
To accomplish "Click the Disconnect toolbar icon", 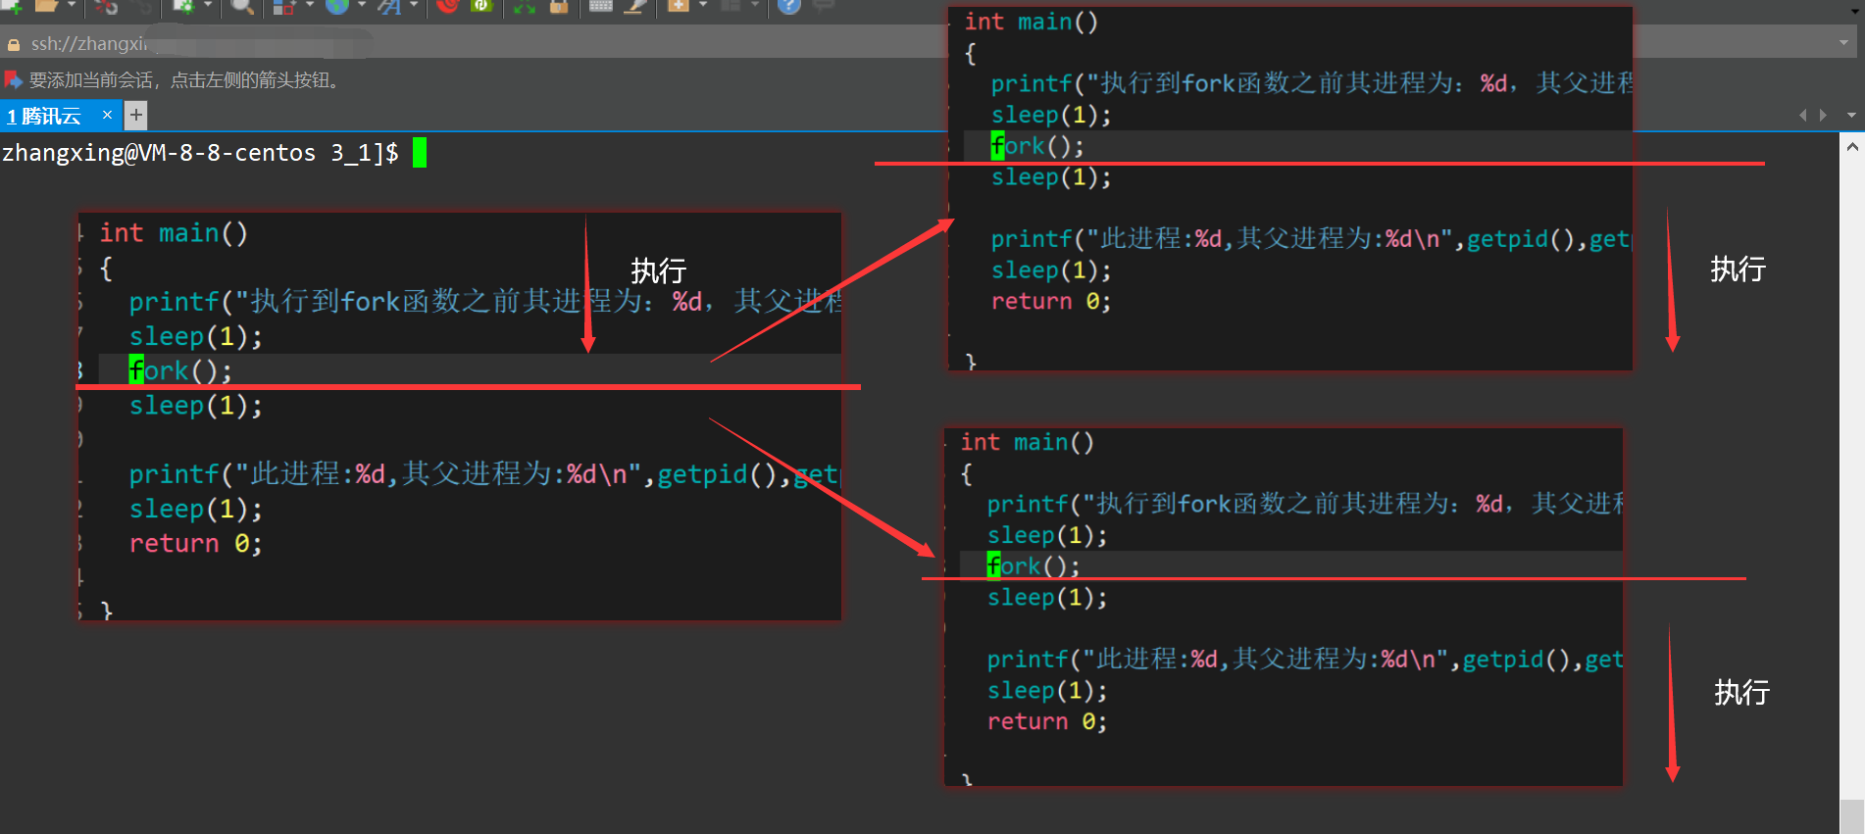I will (106, 6).
